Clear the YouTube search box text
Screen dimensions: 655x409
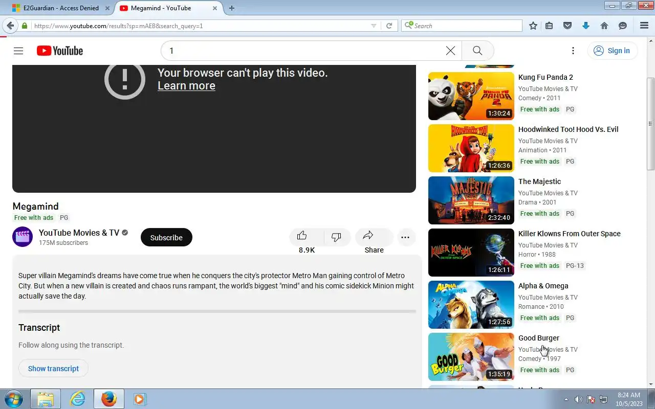click(x=450, y=51)
